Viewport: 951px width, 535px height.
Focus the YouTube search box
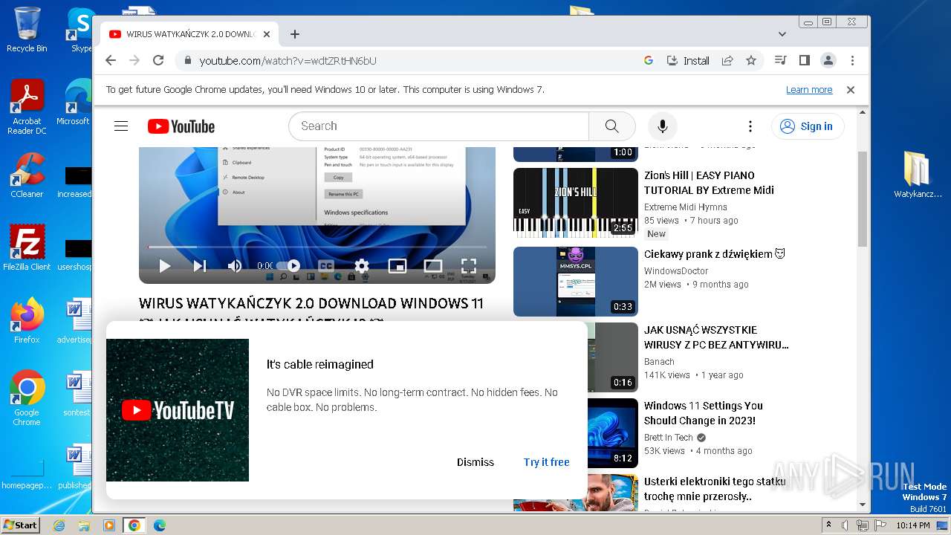point(438,126)
